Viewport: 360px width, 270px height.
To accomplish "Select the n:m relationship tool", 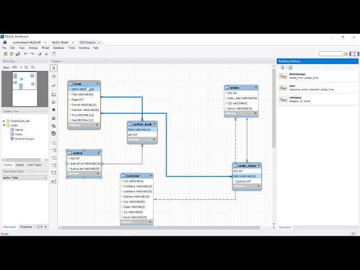I will 54,173.
